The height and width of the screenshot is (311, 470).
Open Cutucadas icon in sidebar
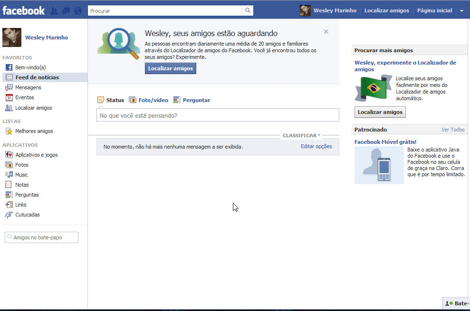[9, 215]
